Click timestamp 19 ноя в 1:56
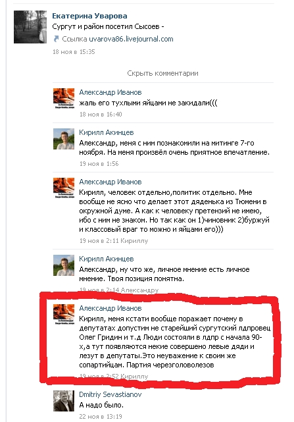Viewport: 294px width, 422px height. click(x=99, y=164)
